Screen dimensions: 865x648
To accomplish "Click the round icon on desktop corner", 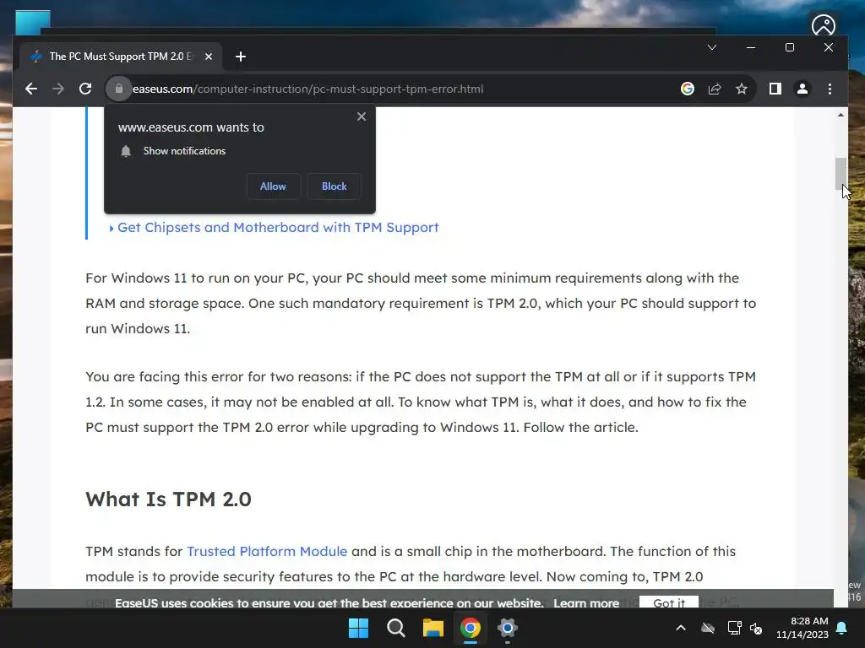I will [x=824, y=25].
